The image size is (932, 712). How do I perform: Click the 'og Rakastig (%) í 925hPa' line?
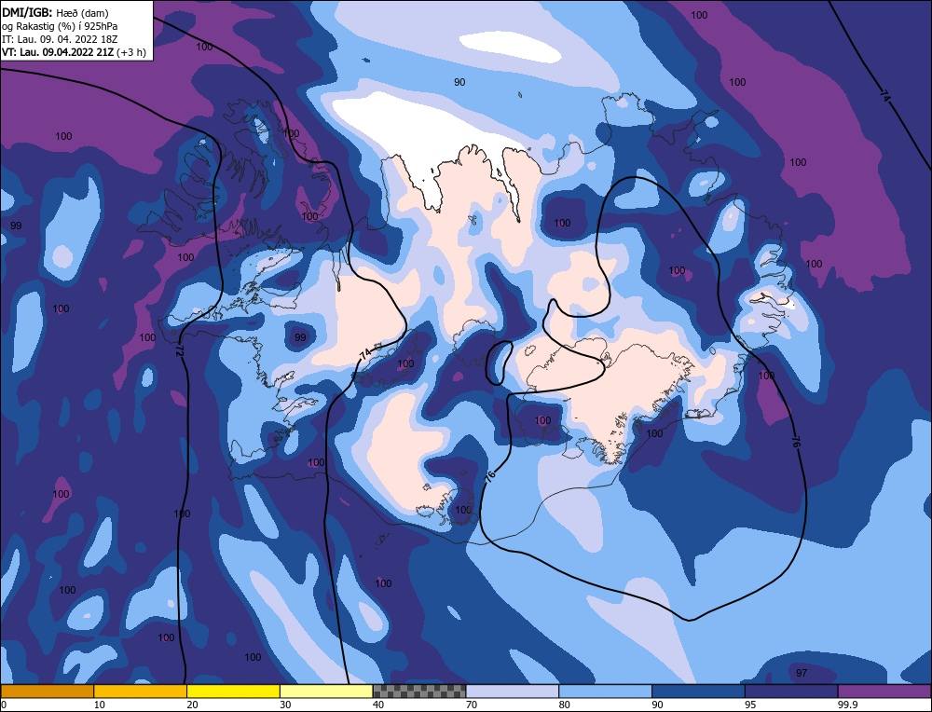point(60,26)
